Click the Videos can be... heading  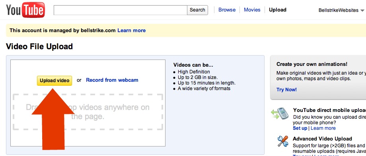click(x=193, y=65)
